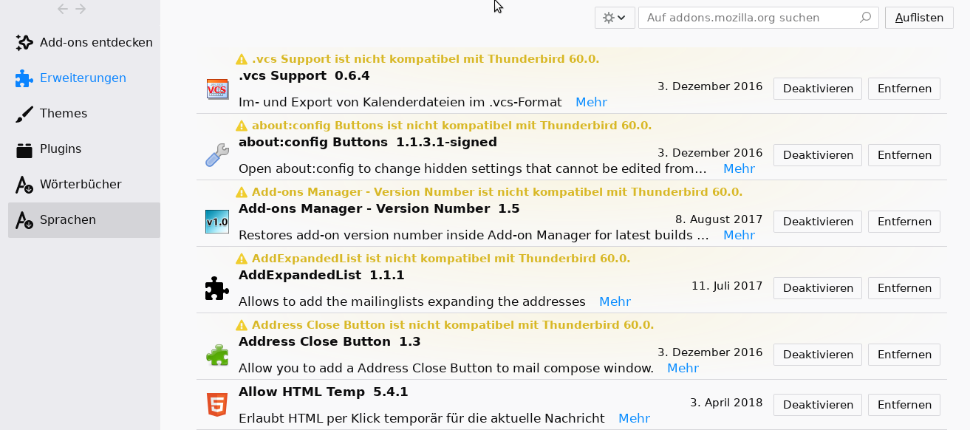Switch to the Themes category
Image resolution: width=970 pixels, height=430 pixels.
click(64, 113)
